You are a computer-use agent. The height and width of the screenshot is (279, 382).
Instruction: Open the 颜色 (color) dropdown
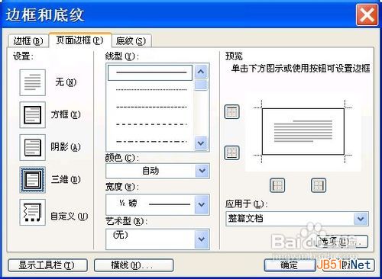157,171
